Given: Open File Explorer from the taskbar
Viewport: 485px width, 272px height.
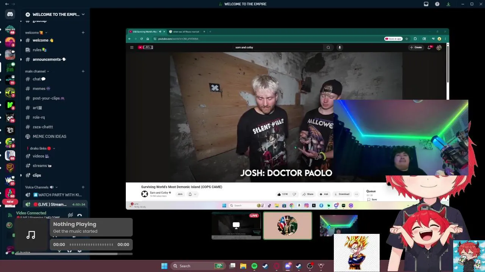Looking at the screenshot, I should (x=243, y=266).
